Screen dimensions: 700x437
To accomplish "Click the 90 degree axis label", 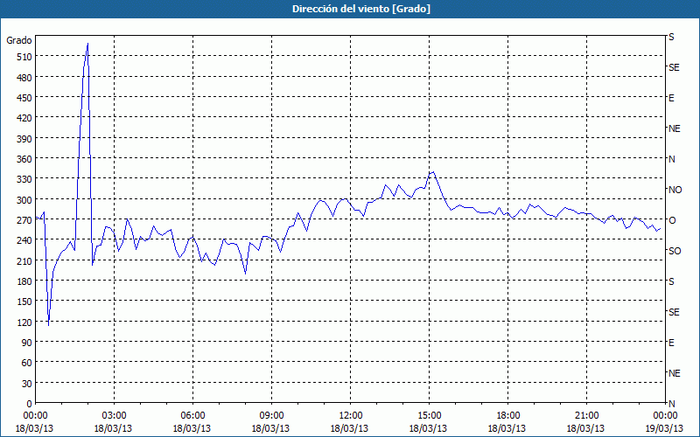I will tap(27, 343).
